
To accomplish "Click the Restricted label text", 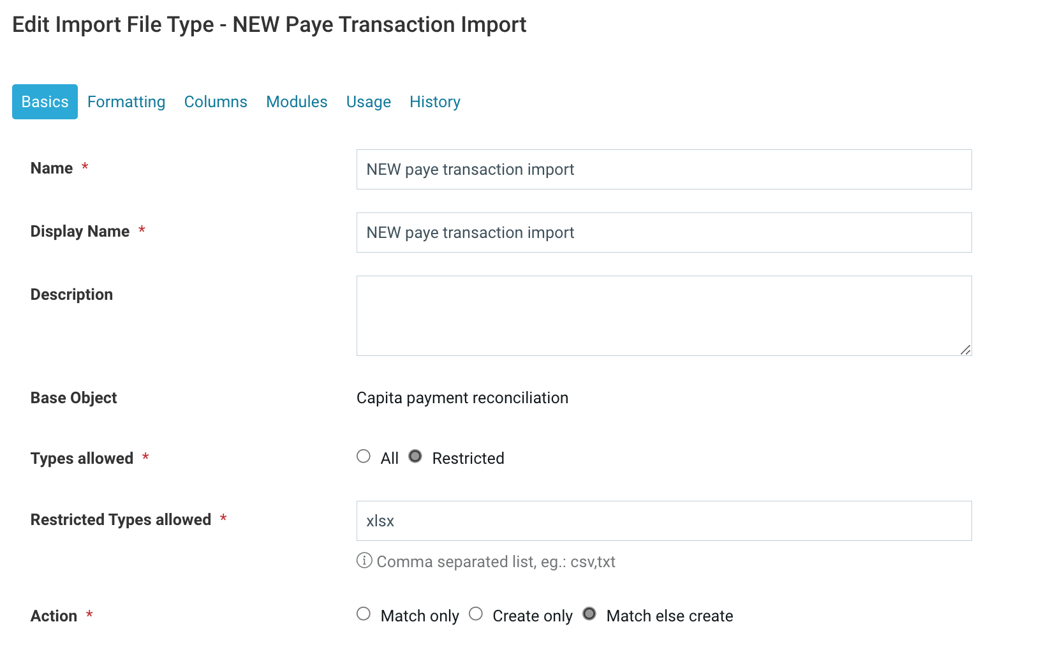I will coord(468,459).
